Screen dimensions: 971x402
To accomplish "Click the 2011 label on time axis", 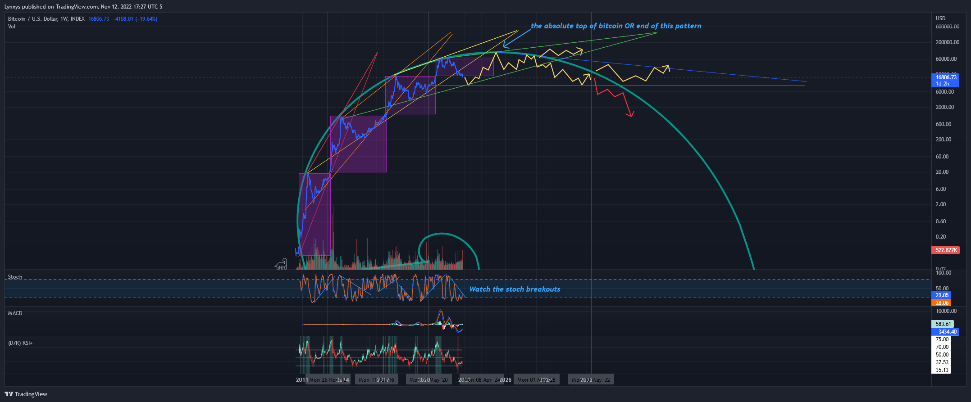I will click(x=301, y=380).
